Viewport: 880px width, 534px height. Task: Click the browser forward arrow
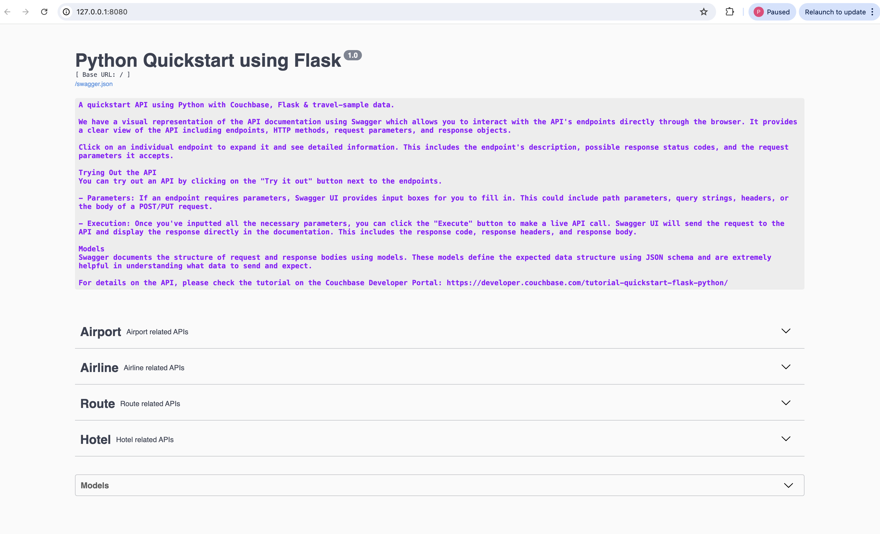tap(26, 12)
